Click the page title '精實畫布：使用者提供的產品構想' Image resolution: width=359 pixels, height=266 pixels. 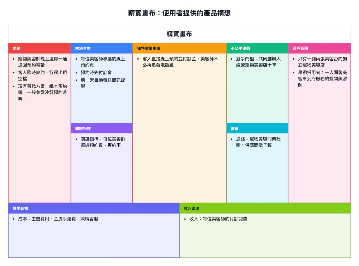click(x=179, y=13)
